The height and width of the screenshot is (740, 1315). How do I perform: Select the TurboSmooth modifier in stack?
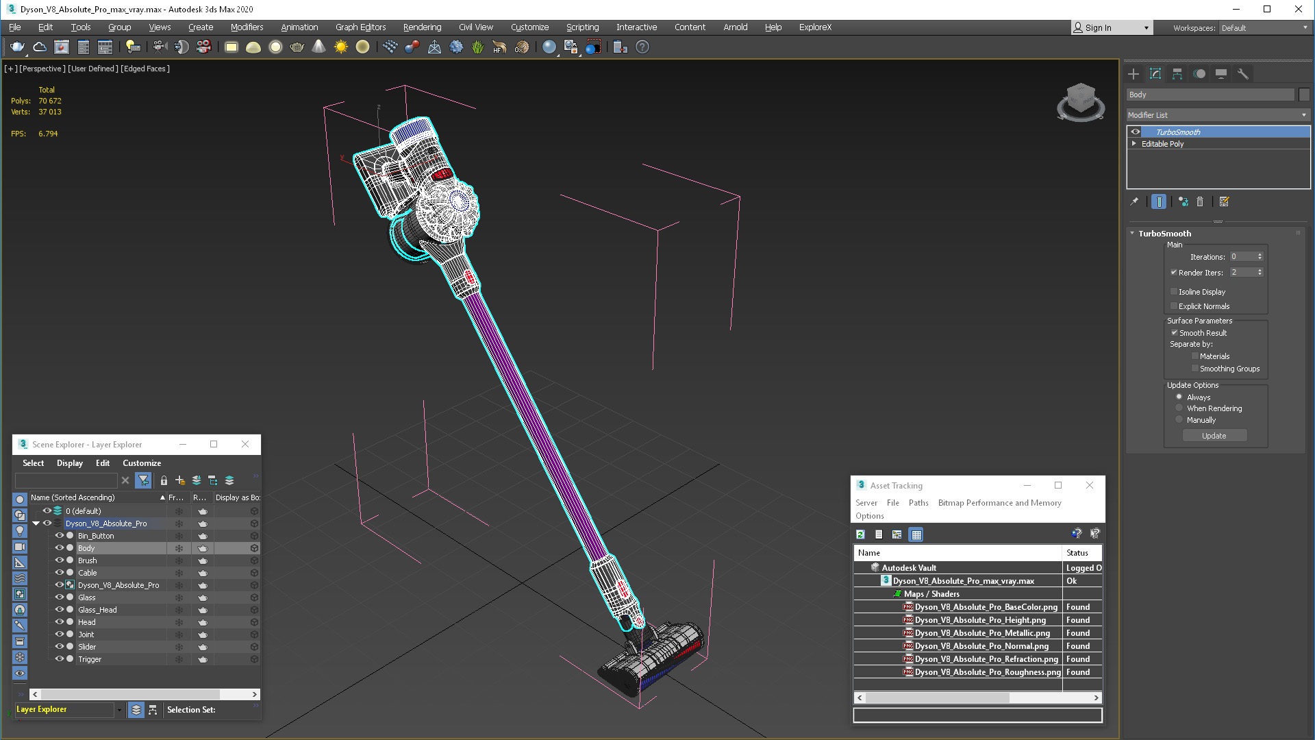pyautogui.click(x=1179, y=131)
